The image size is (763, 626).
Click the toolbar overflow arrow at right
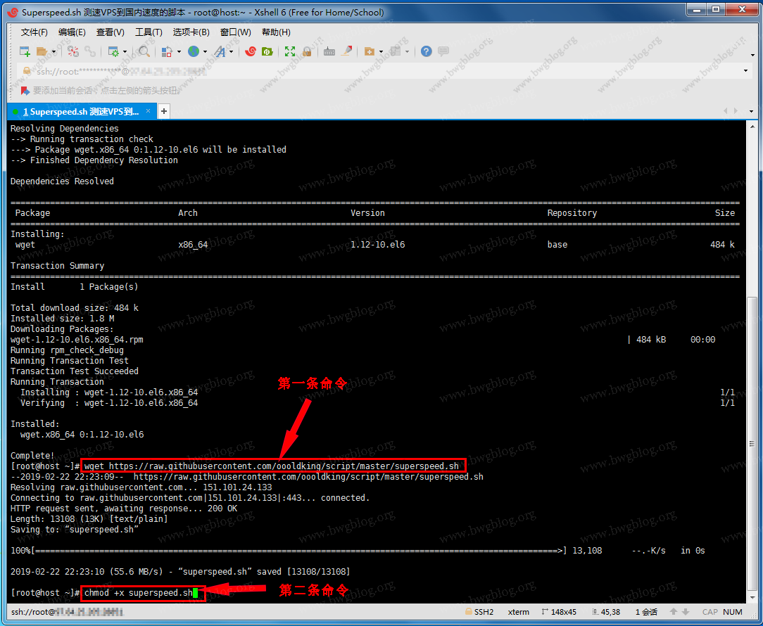pyautogui.click(x=752, y=55)
